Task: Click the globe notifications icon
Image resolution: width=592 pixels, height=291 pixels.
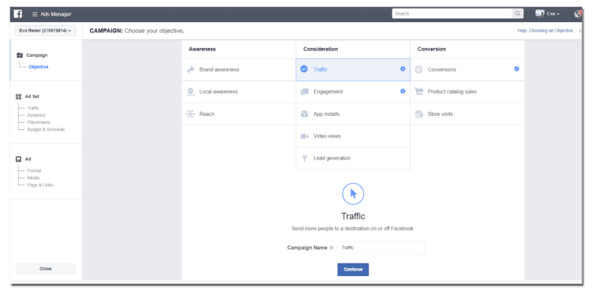Action: pos(577,14)
